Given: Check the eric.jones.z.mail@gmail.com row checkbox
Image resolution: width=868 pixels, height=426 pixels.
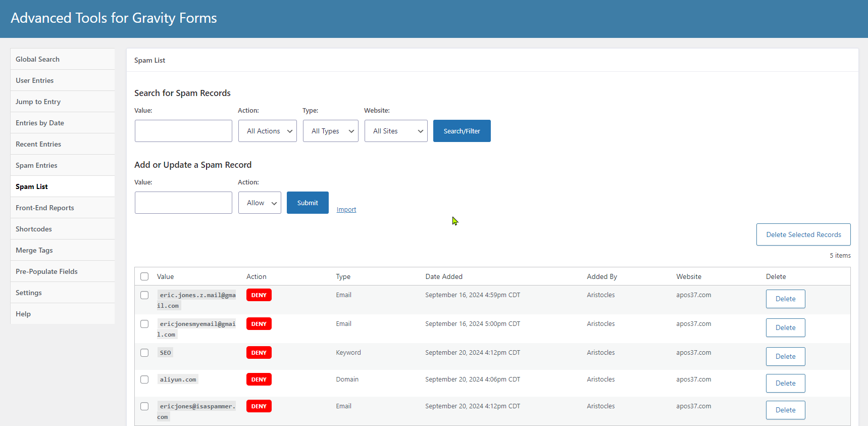Looking at the screenshot, I should coord(144,295).
